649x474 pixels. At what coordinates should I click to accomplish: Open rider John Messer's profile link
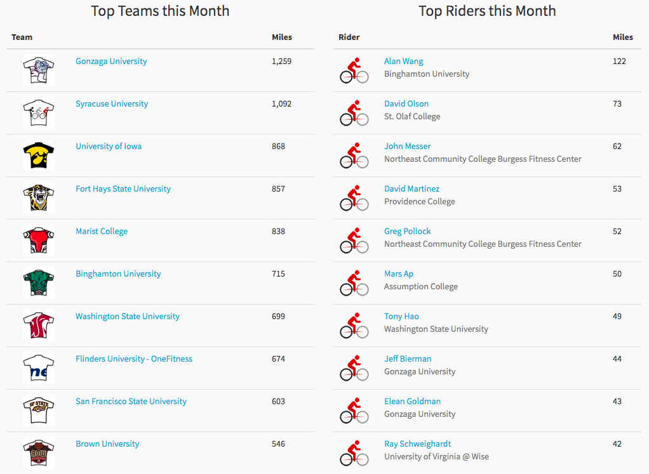407,147
